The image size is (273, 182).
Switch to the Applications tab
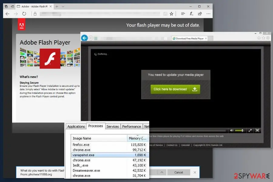76,126
